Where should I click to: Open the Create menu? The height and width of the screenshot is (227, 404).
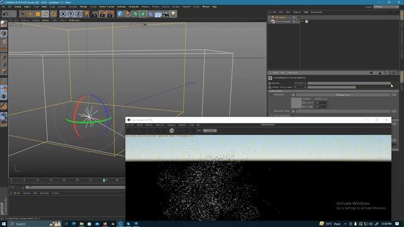click(18, 7)
